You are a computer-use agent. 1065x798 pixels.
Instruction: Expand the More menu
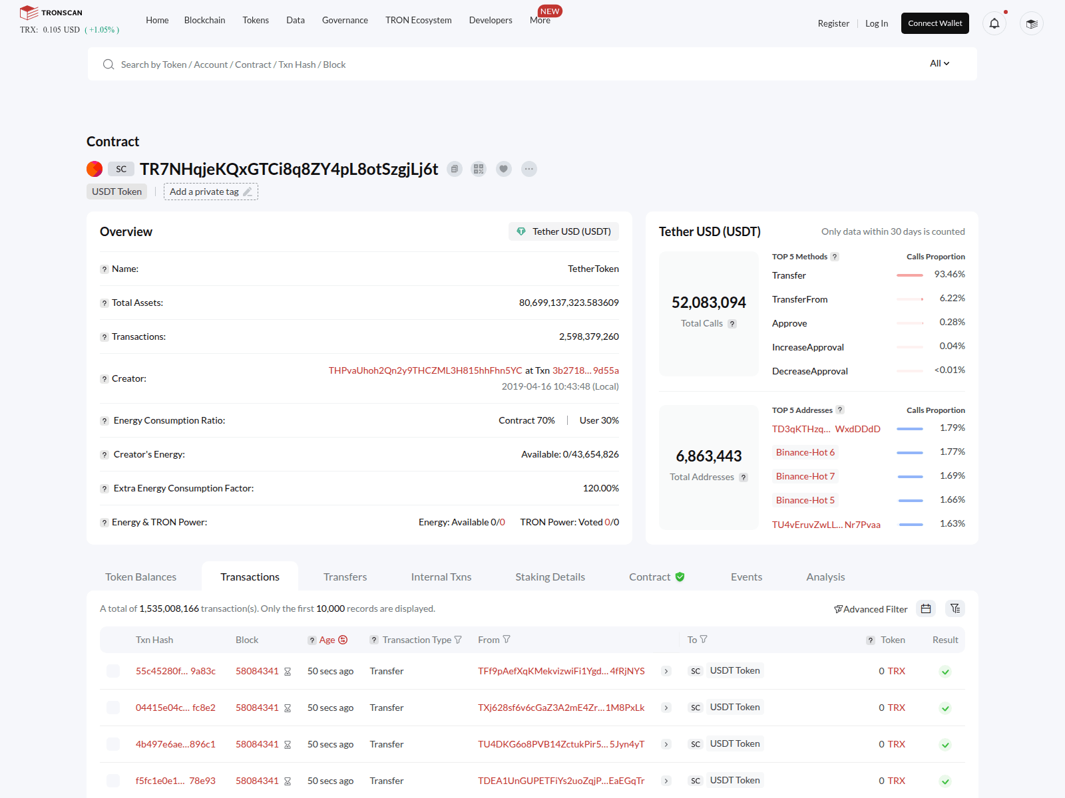(x=540, y=20)
